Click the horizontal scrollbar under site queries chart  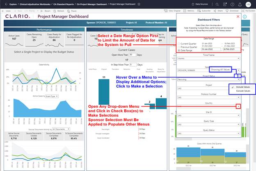183,168
